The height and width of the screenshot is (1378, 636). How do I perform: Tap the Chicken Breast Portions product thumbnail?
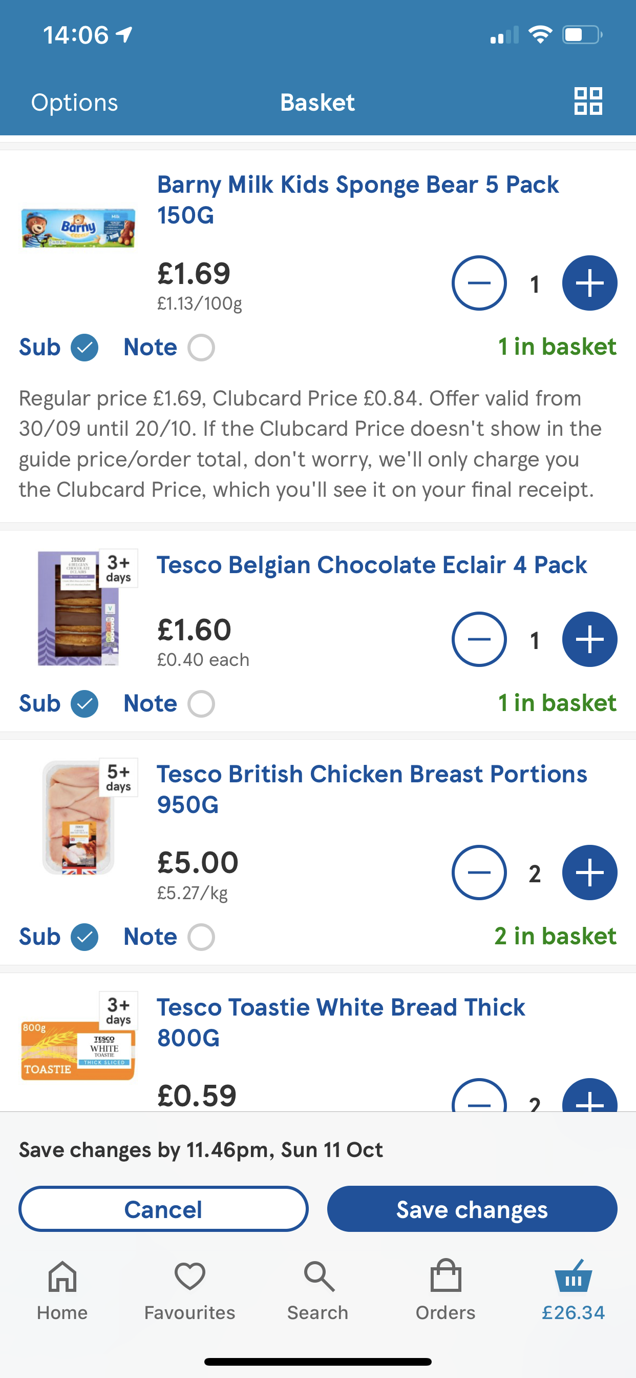78,817
